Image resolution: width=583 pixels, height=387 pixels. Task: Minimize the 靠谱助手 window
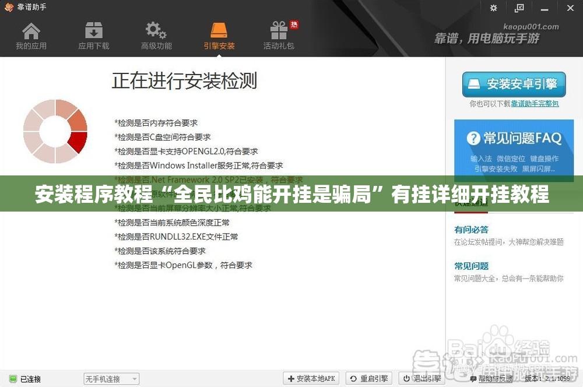click(545, 9)
